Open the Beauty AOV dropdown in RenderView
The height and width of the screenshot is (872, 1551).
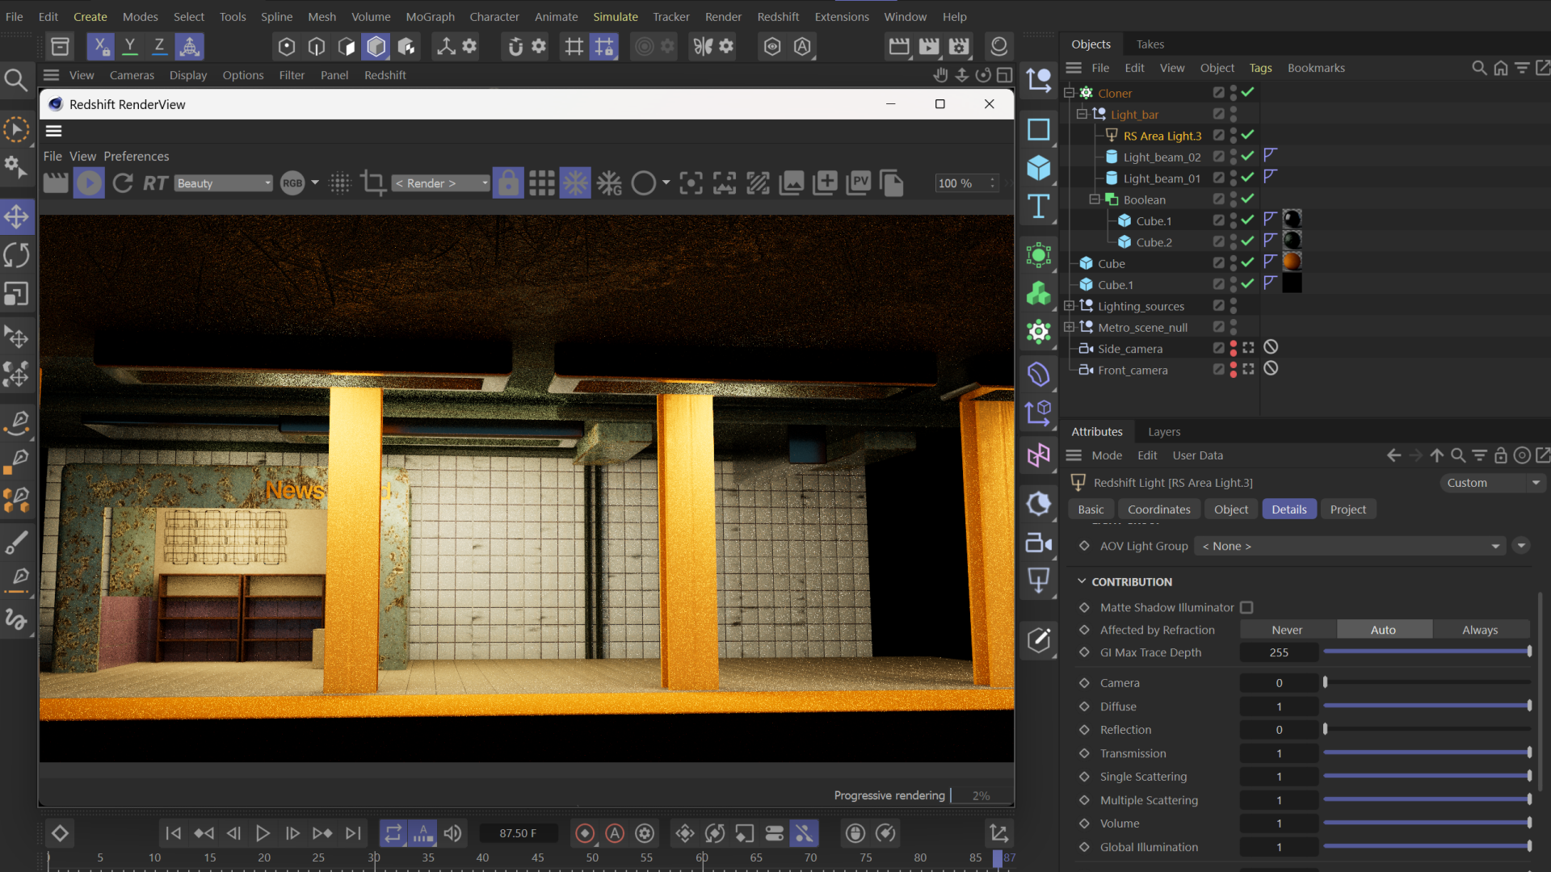coord(224,183)
